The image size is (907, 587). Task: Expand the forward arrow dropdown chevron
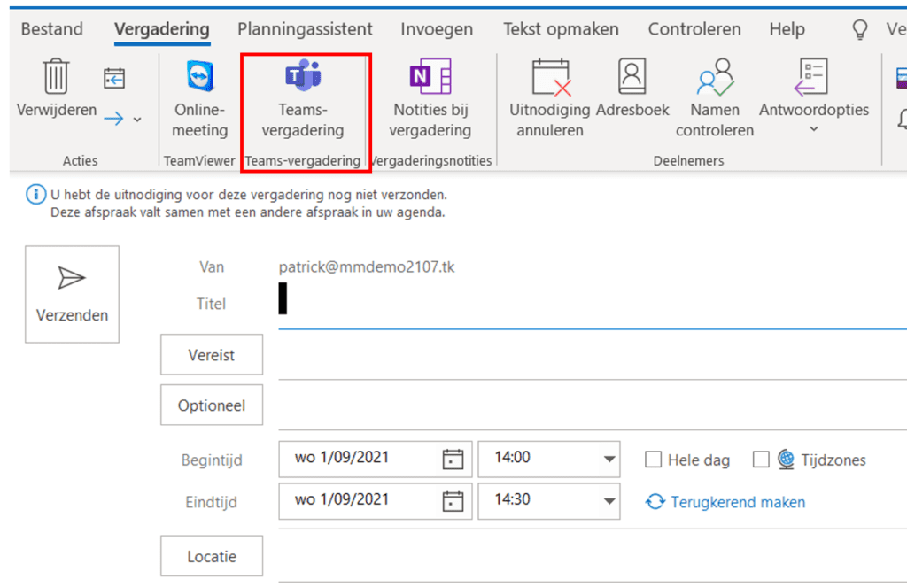pos(137,120)
